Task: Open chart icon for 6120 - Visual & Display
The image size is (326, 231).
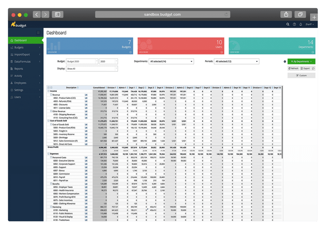Action: [86, 217]
